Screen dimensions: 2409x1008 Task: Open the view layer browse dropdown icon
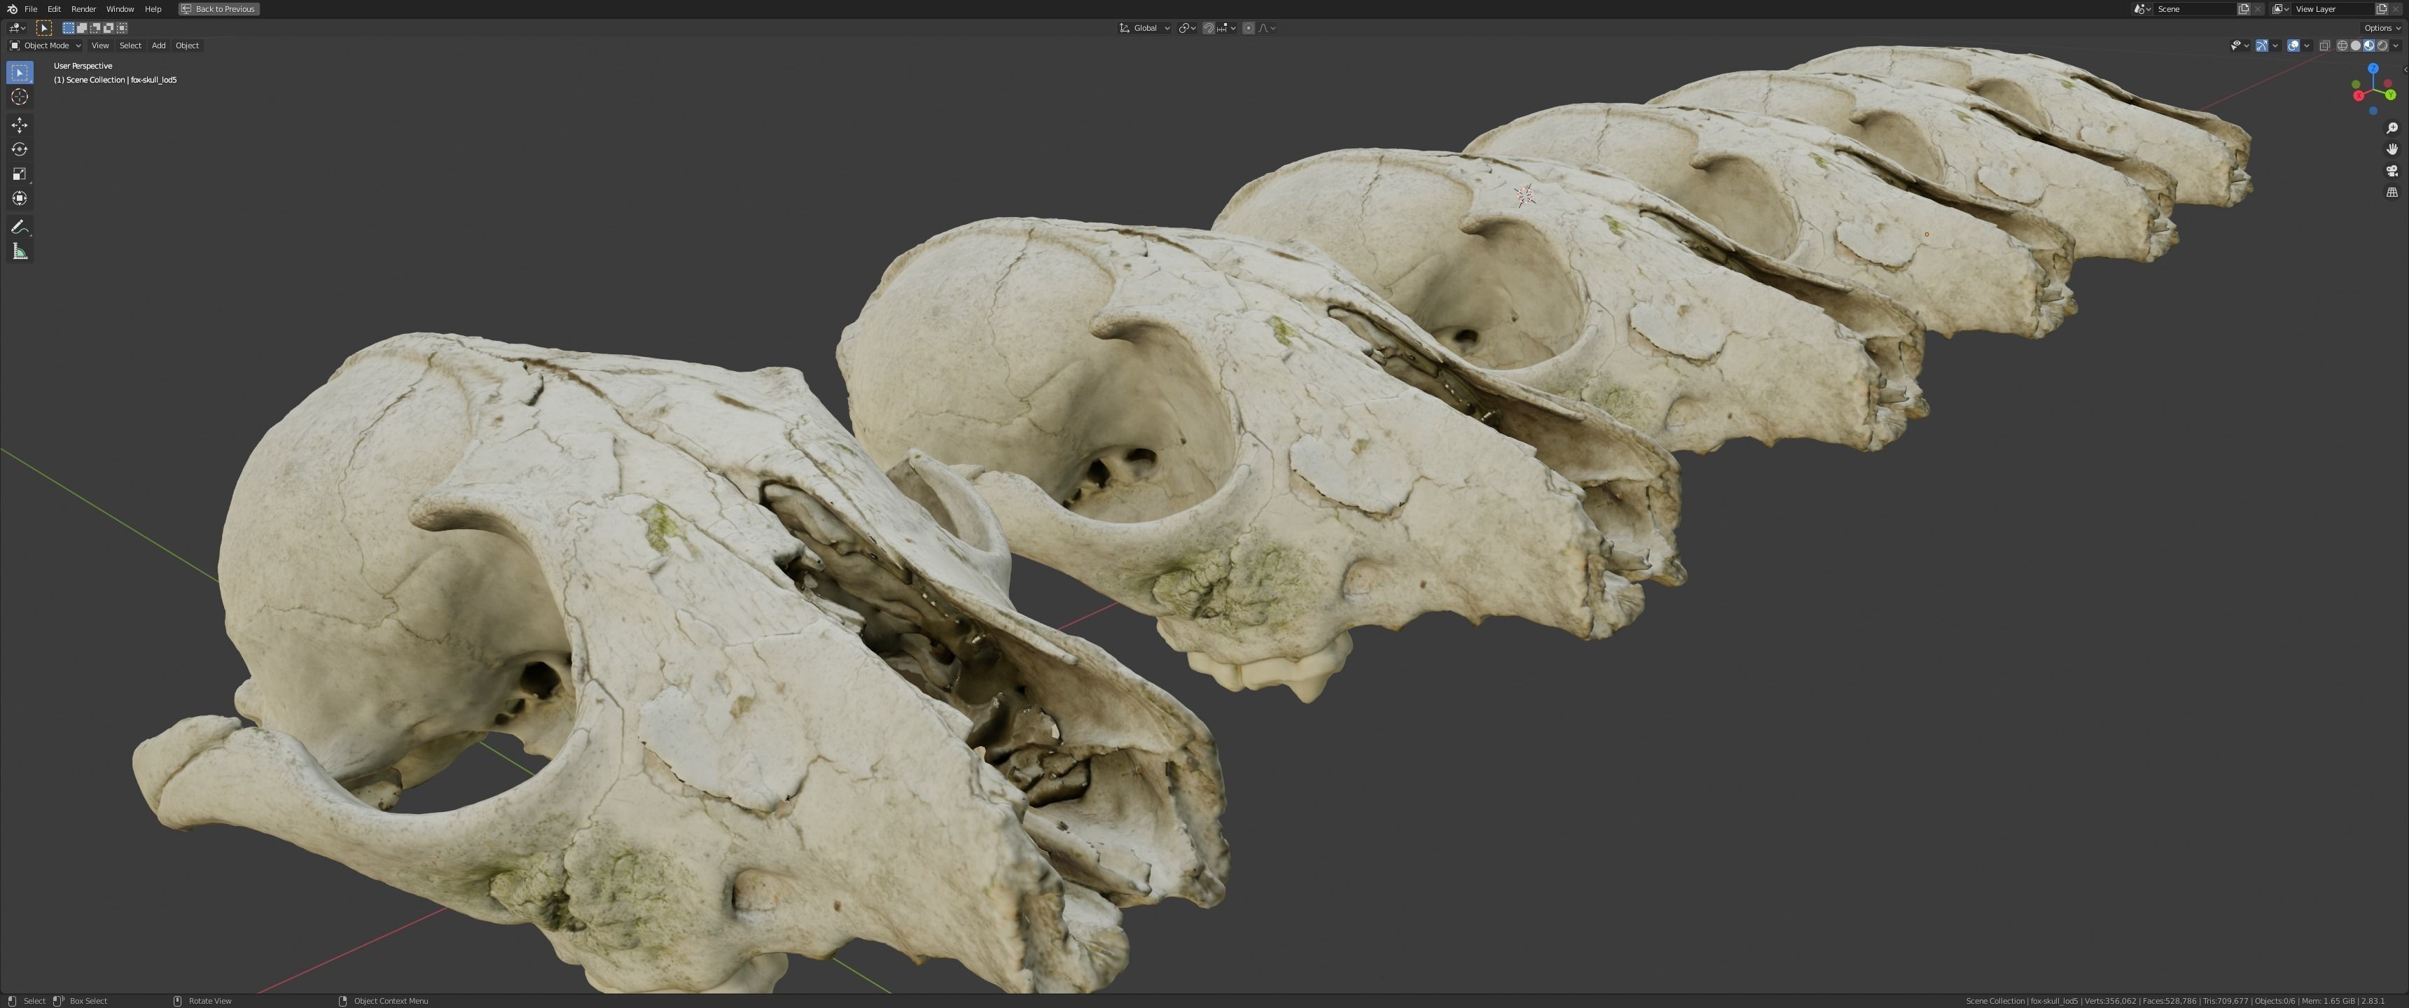coord(2281,8)
